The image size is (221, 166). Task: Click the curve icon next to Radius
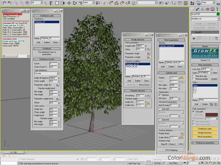(x=182, y=78)
